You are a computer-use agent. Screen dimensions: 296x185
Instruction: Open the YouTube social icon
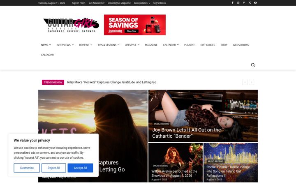pyautogui.click(x=255, y=2)
